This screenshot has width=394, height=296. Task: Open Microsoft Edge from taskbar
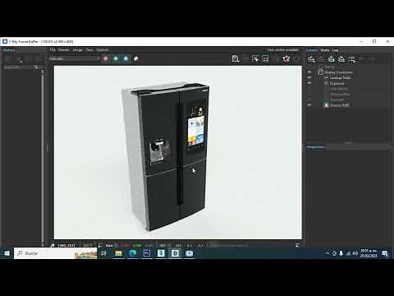[133, 253]
